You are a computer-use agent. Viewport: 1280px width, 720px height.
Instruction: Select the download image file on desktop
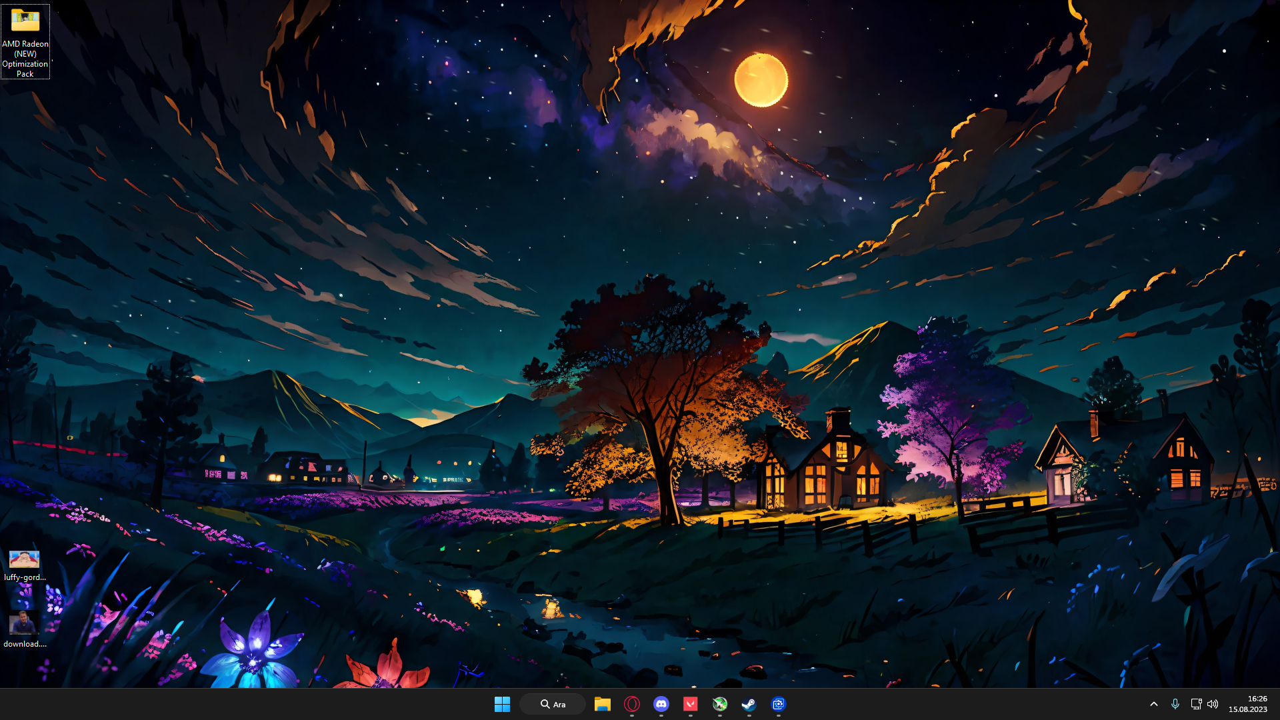pos(23,623)
